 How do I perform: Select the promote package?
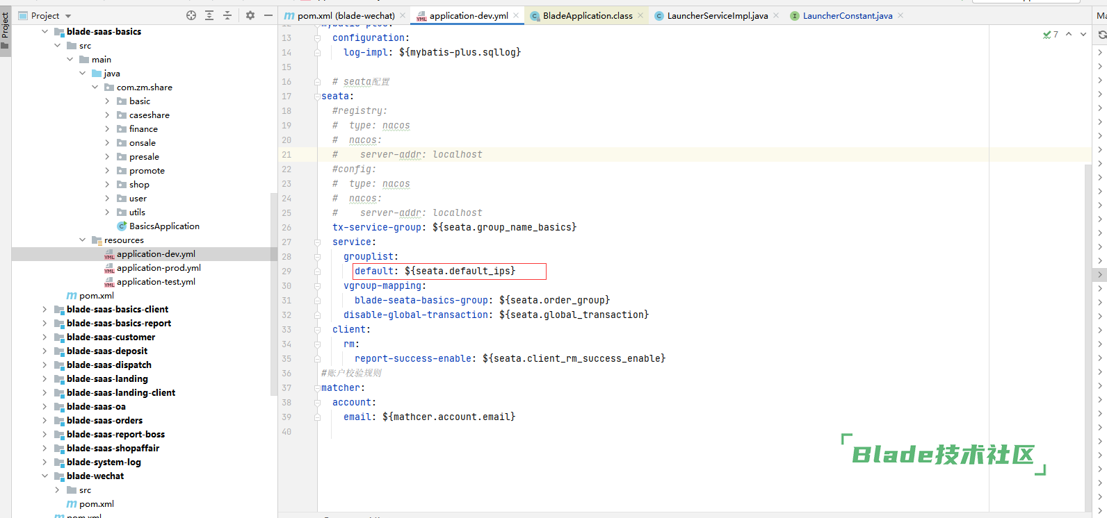tap(147, 170)
